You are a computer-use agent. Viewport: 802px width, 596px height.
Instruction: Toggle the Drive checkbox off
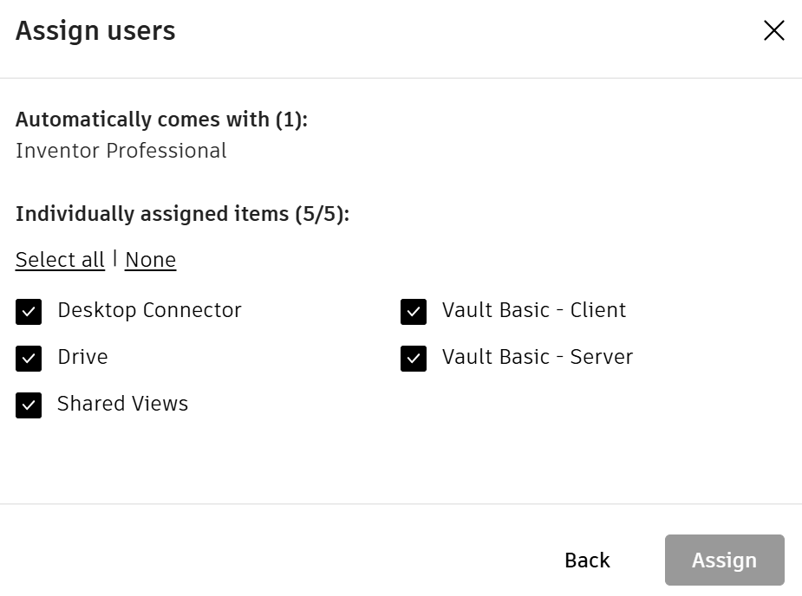coord(29,359)
